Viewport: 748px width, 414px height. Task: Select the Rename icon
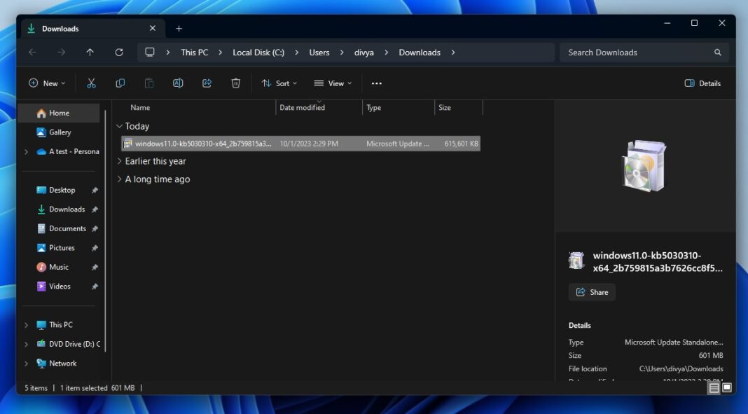pyautogui.click(x=177, y=83)
